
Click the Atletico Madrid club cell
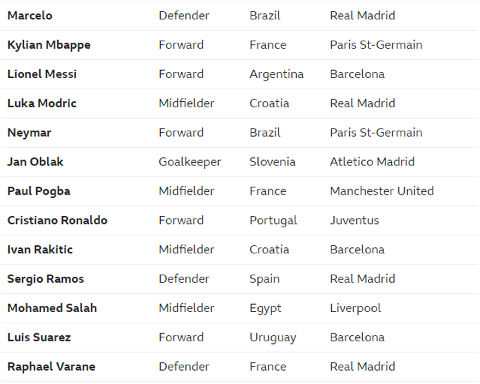[x=372, y=162]
